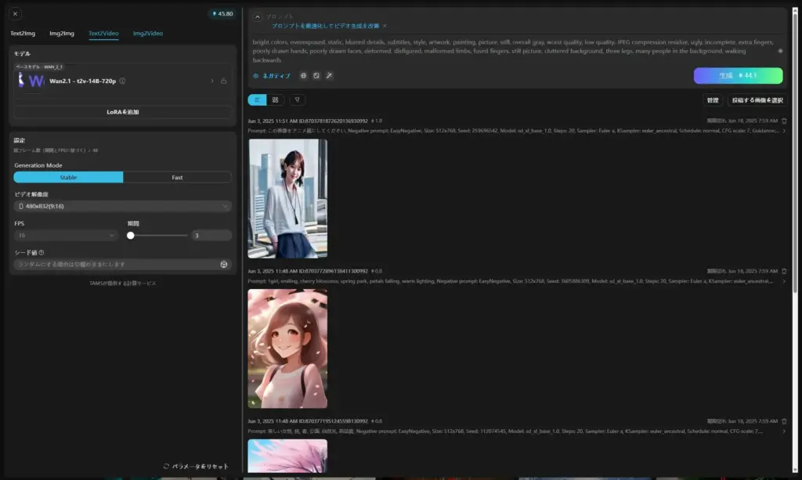Image resolution: width=802 pixels, height=480 pixels.
Task: Click the globe translate icon under prompt
Action: [303, 76]
